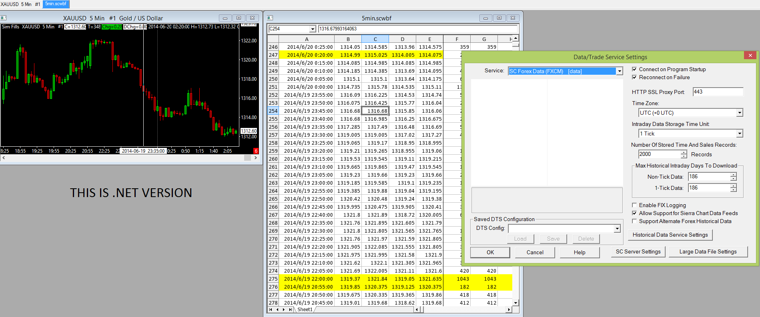This screenshot has width=760, height=317.
Task: Minimize the 5min.scwbf spreadsheet window
Action: pyautogui.click(x=485, y=18)
